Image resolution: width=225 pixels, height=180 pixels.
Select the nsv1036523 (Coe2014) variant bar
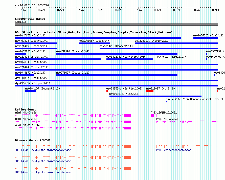pyautogui.click(x=206, y=38)
